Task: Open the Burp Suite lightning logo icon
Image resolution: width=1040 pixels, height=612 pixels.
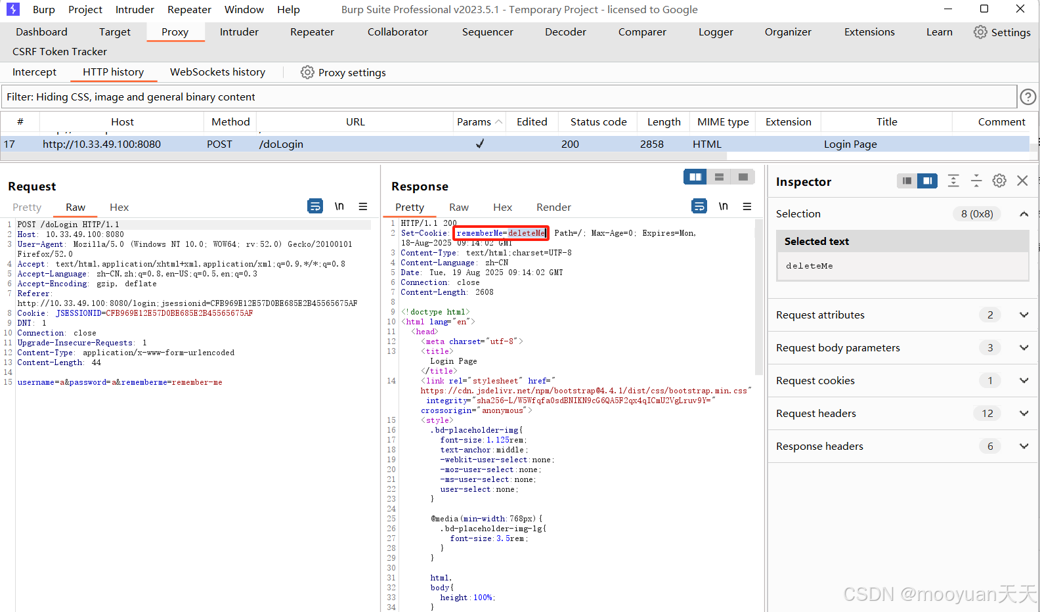Action: click(13, 9)
